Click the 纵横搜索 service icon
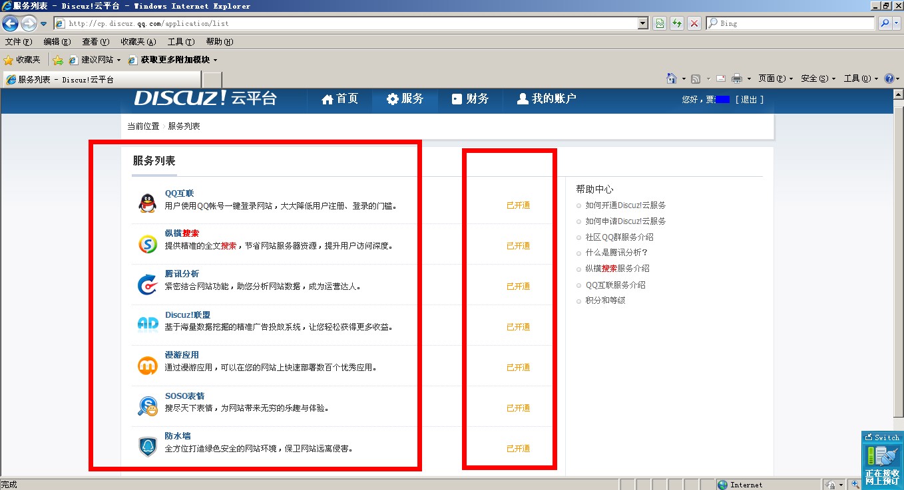Screen dimensions: 904x490 (x=147, y=244)
